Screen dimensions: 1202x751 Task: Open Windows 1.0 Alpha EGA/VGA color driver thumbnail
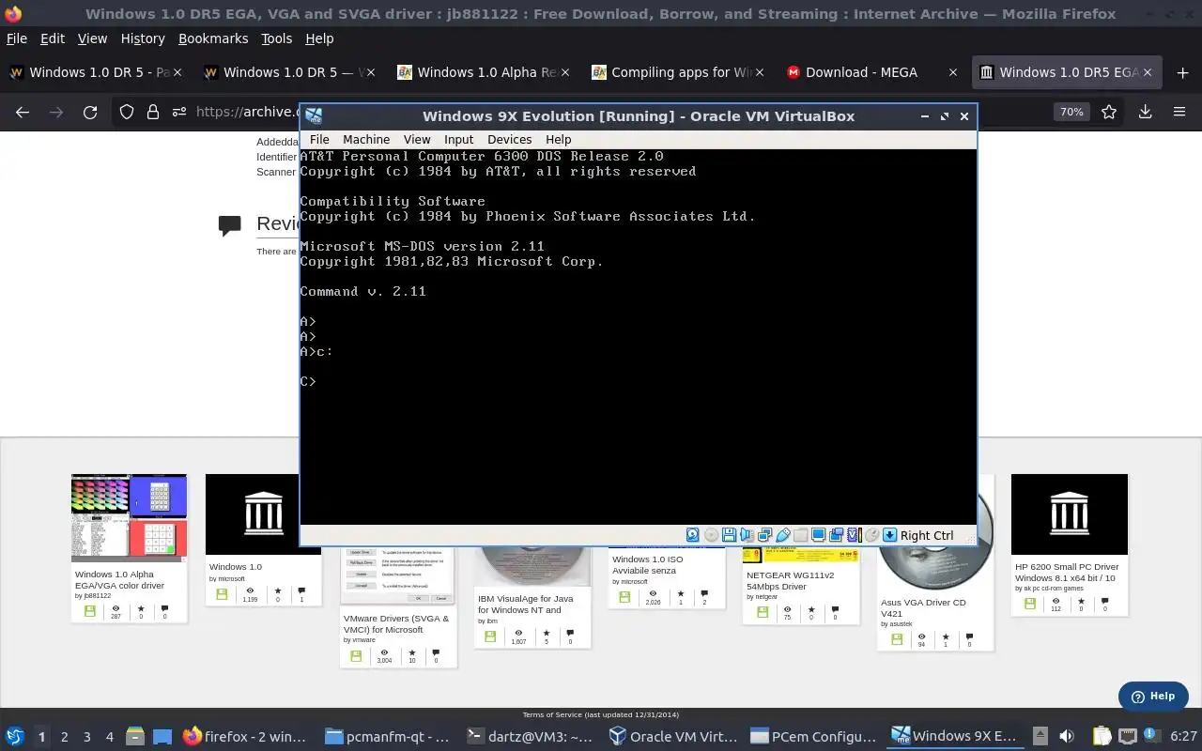[x=129, y=517]
